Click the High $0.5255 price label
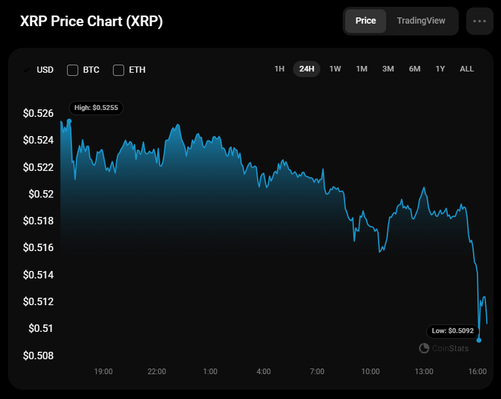501x399 pixels. click(x=96, y=108)
